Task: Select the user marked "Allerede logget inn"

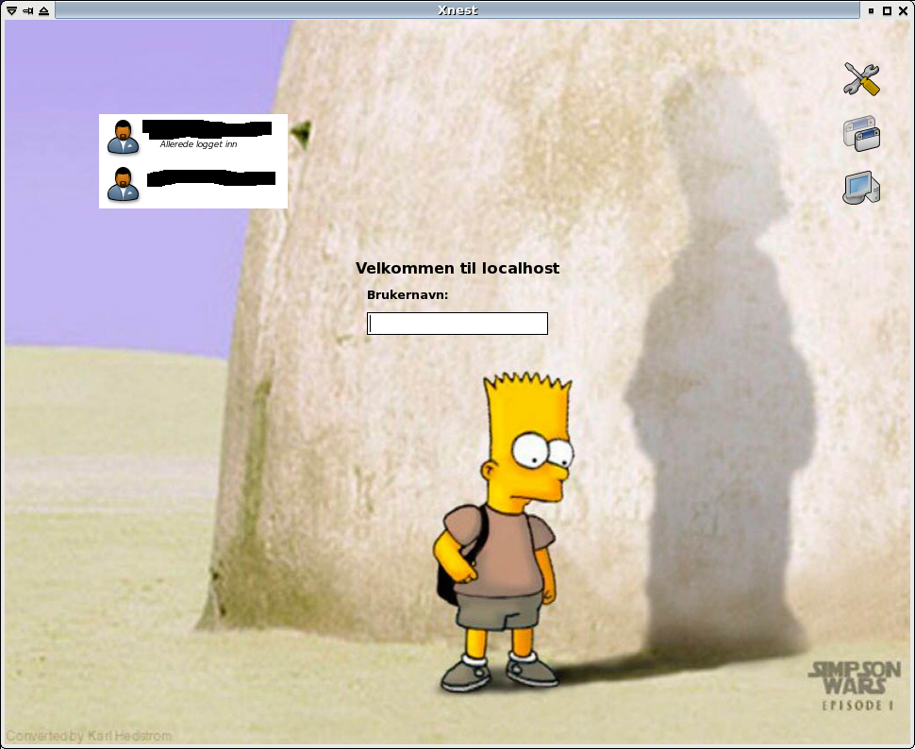Action: [193, 137]
